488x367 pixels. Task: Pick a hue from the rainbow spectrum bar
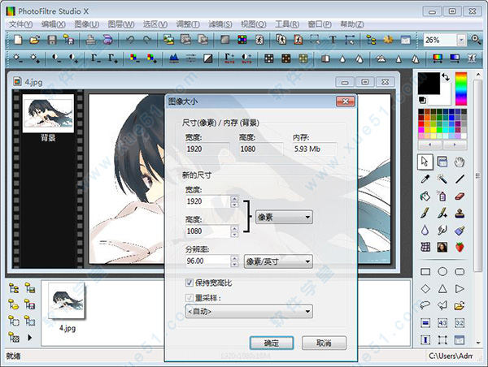click(461, 89)
